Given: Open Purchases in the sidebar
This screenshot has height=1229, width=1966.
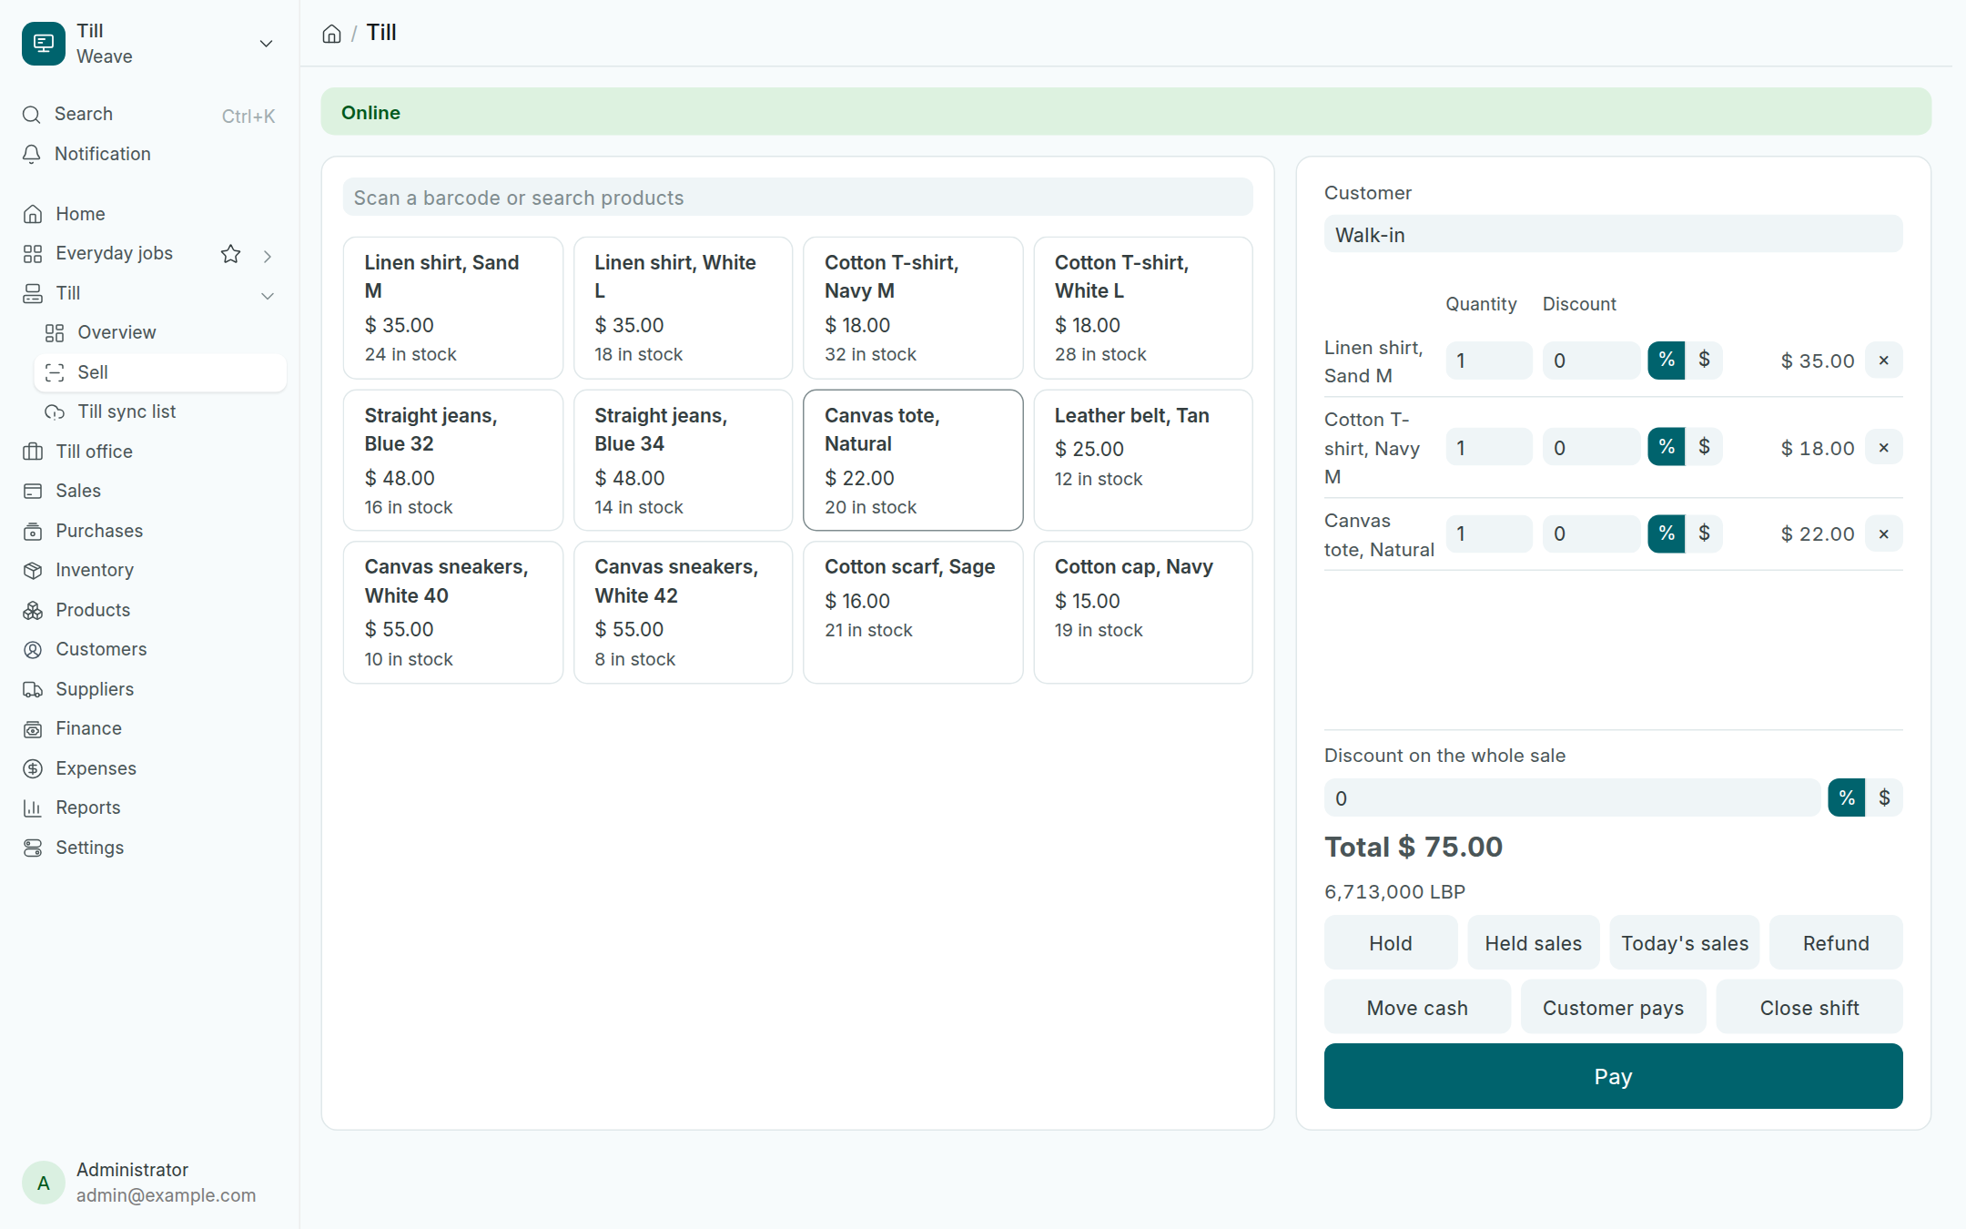Looking at the screenshot, I should point(149,531).
